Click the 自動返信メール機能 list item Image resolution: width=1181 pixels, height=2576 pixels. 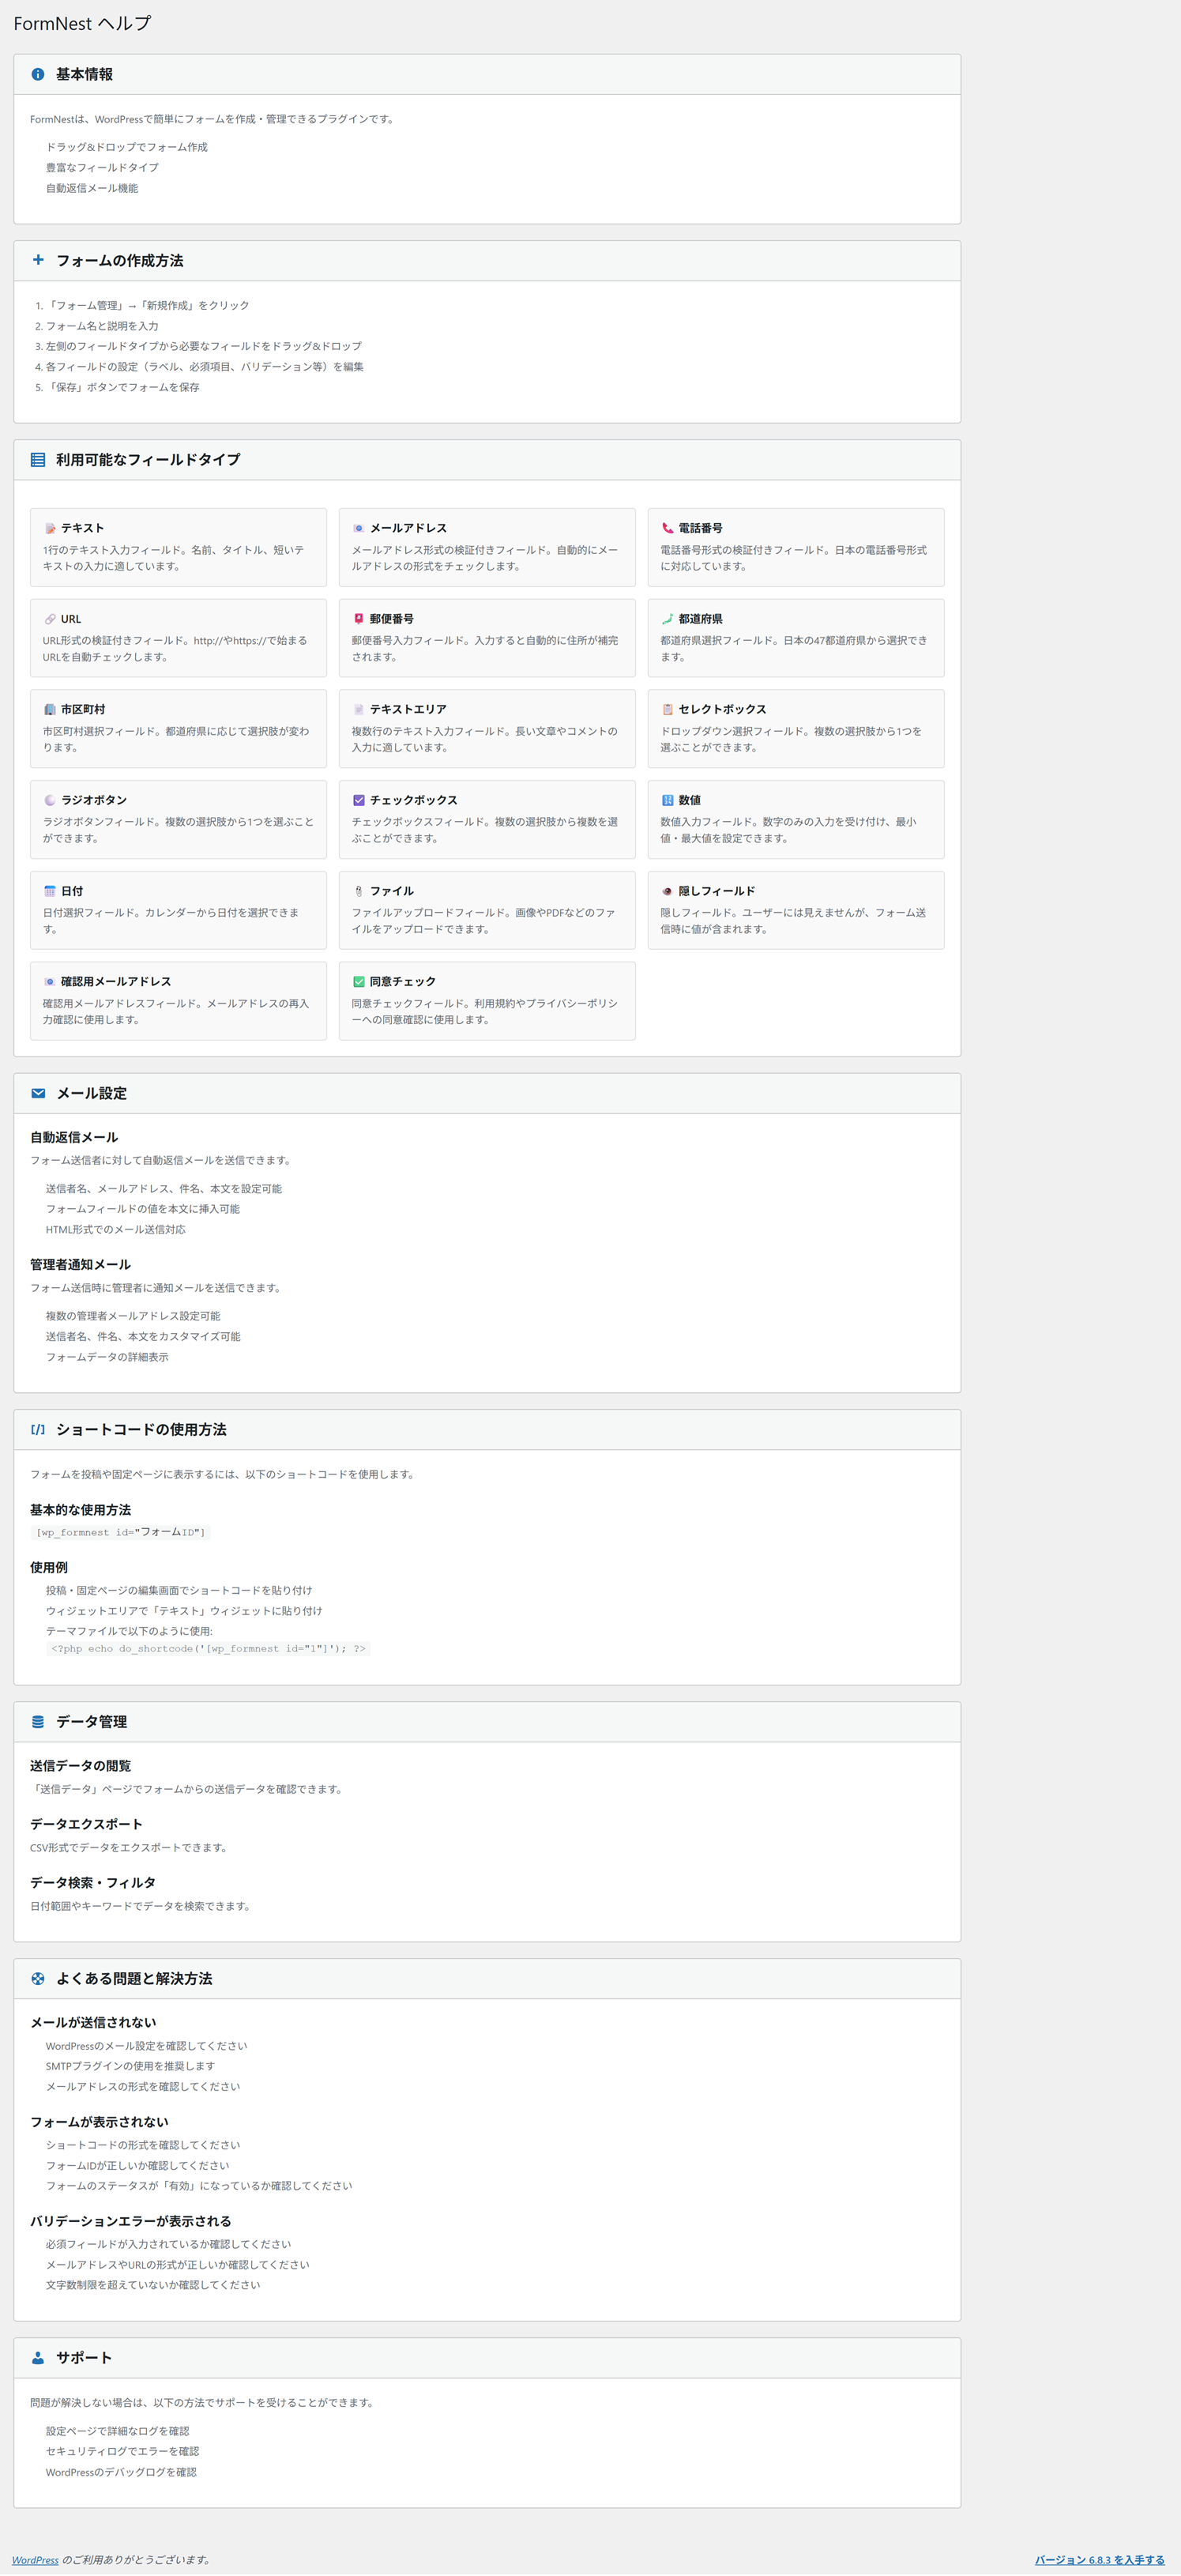coord(92,188)
